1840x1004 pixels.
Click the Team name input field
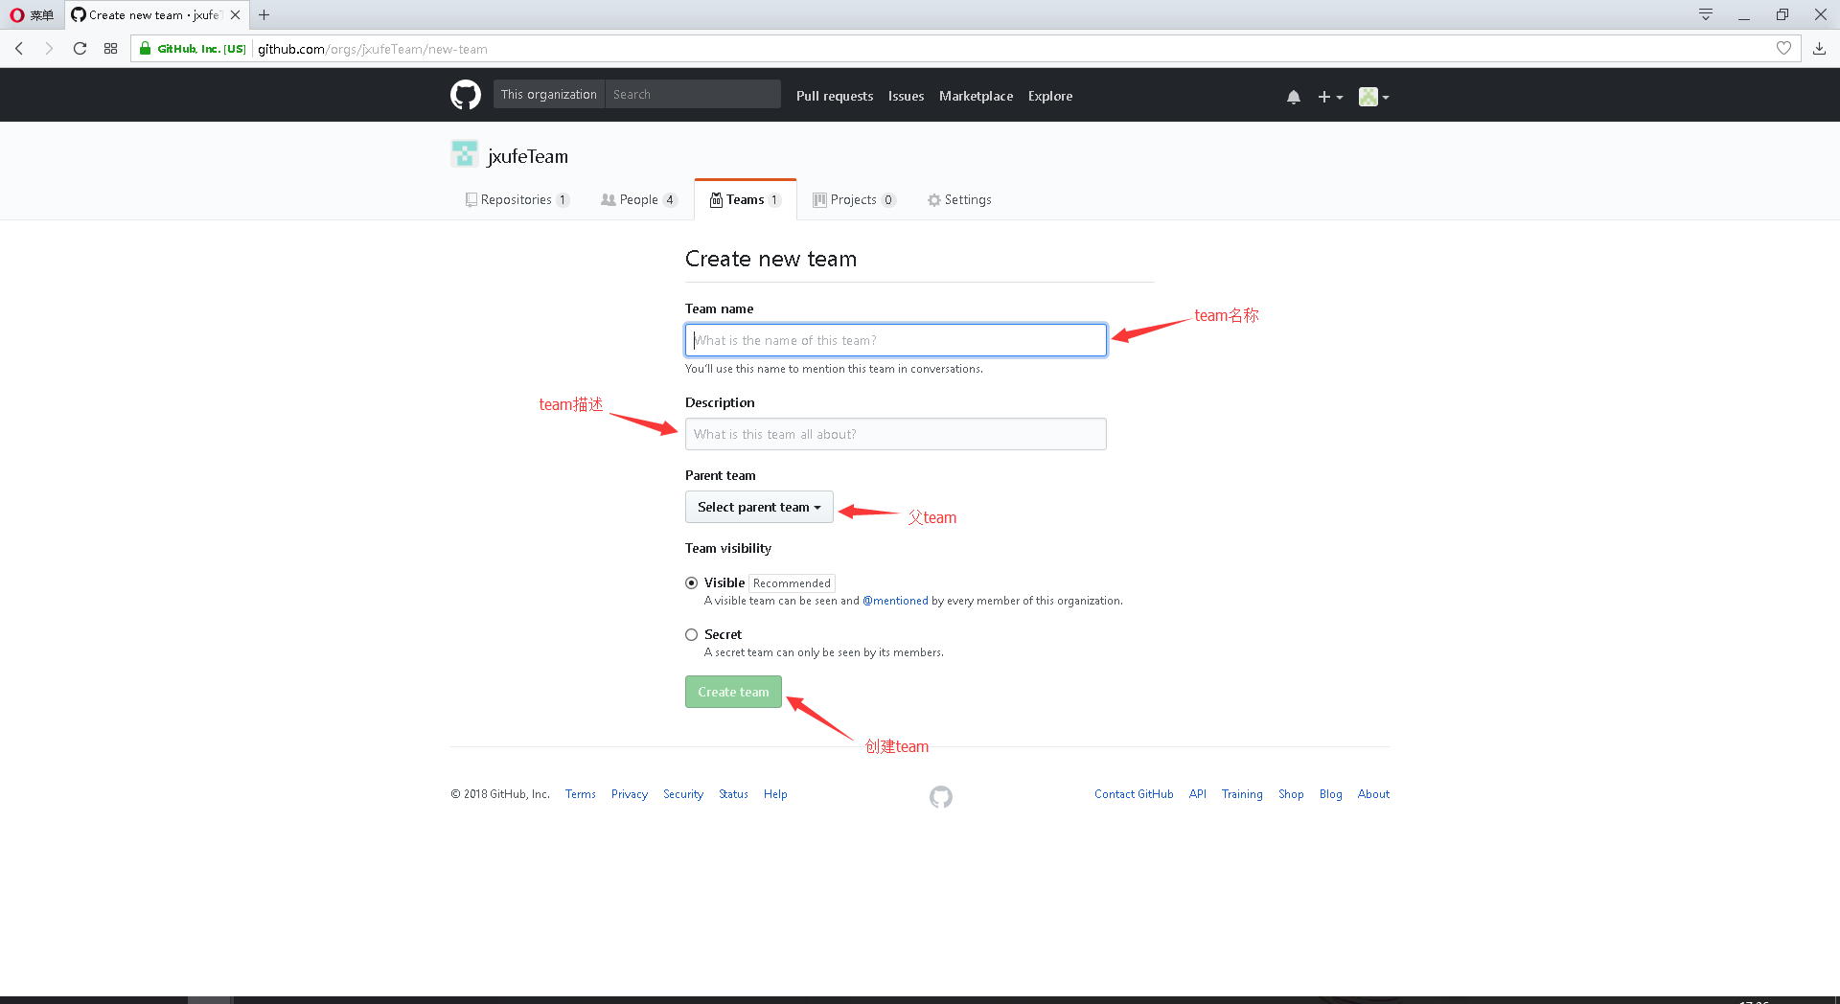[895, 340]
